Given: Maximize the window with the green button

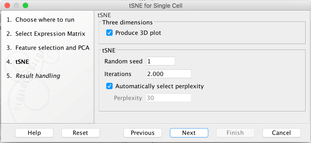Looking at the screenshot, I should point(25,5).
